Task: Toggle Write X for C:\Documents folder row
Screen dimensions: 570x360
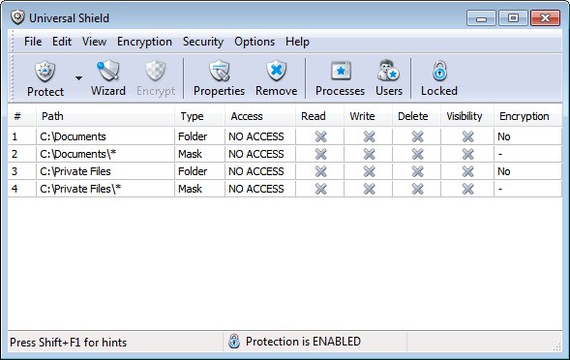Action: pyautogui.click(x=369, y=136)
